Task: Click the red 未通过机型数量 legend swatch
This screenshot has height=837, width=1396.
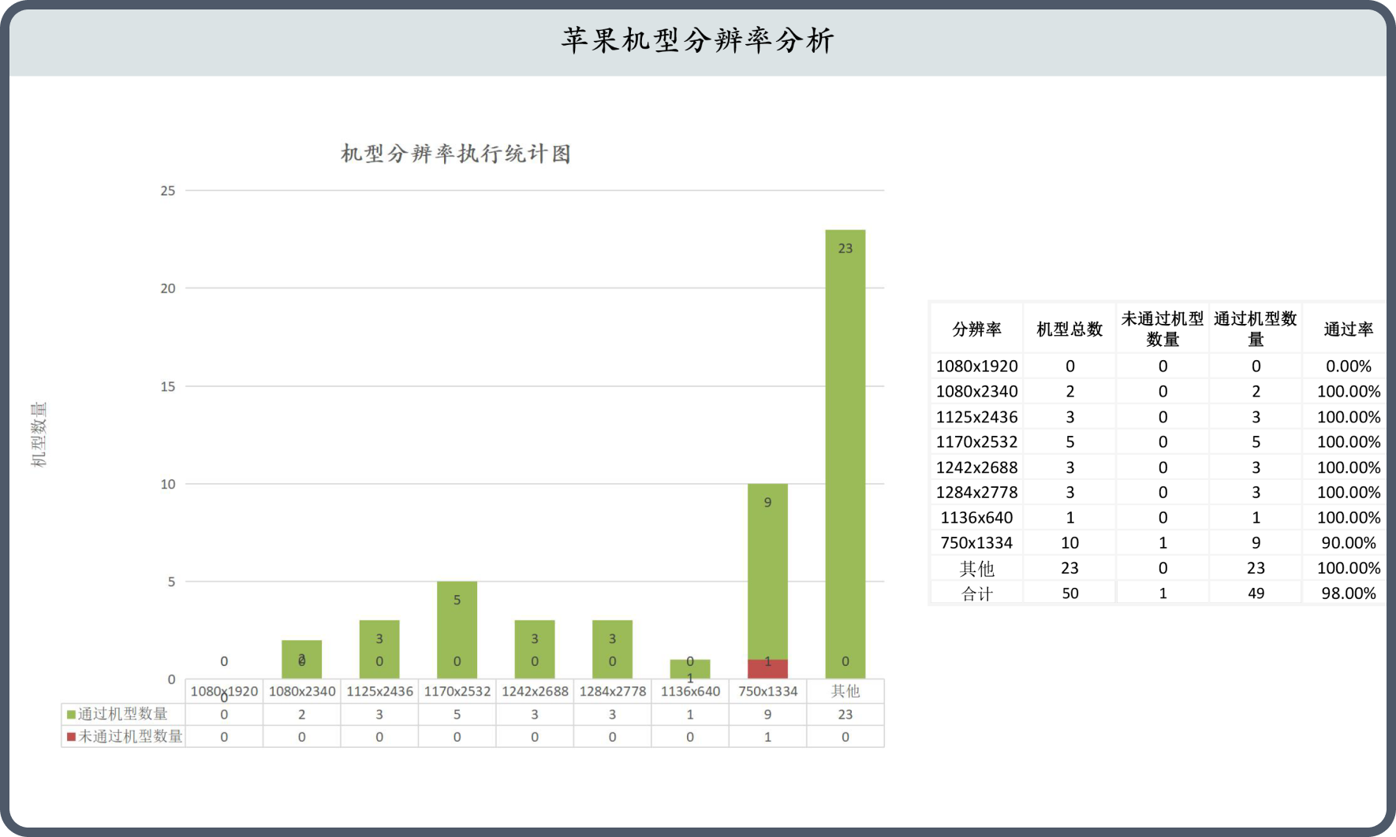Action: point(71,737)
